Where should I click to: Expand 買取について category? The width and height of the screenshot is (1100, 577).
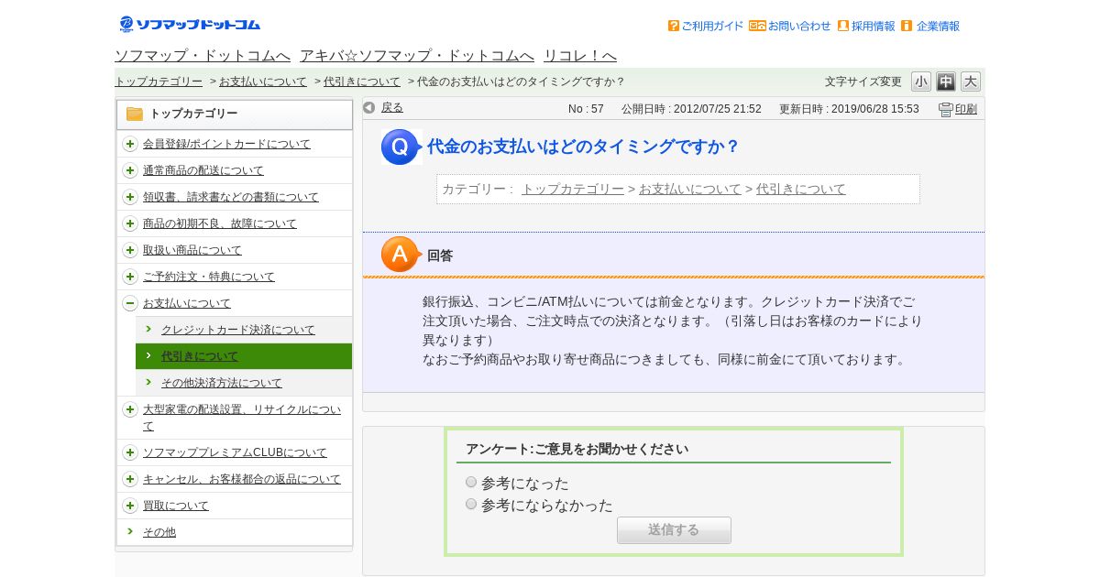click(130, 506)
